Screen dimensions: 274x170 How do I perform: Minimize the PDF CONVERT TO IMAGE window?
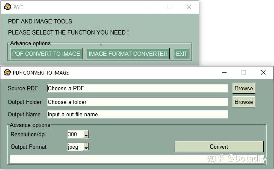pos(224,72)
